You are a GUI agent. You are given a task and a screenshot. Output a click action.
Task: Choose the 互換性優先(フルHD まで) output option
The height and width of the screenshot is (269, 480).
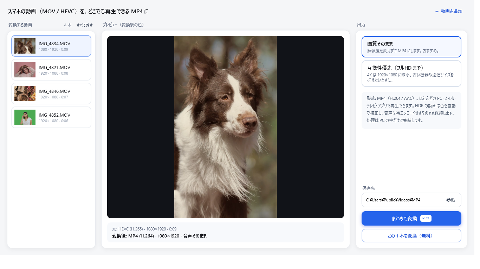pos(411,74)
